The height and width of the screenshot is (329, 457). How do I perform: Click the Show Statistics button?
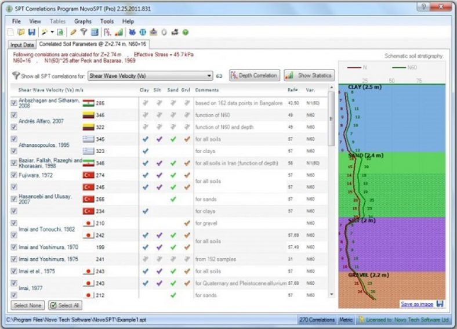(309, 75)
